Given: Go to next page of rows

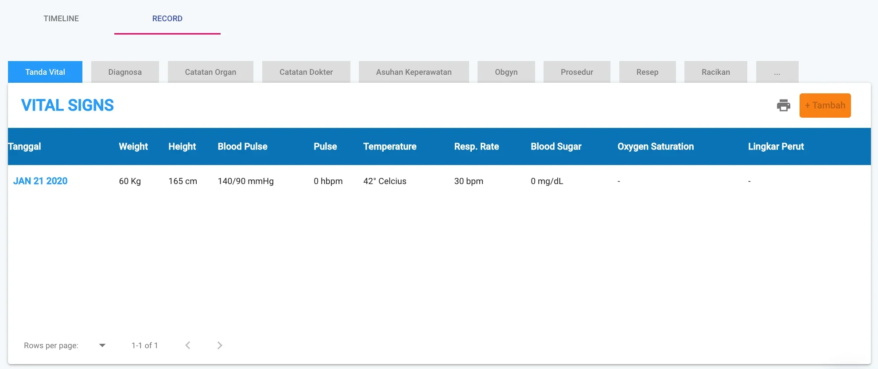Looking at the screenshot, I should click(x=220, y=346).
